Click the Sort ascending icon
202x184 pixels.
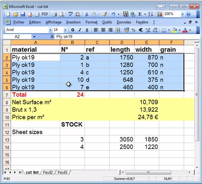(150, 14)
